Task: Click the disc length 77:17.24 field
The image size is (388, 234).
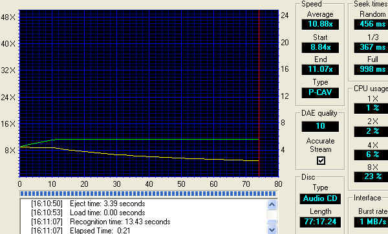Action: [x=320, y=222]
